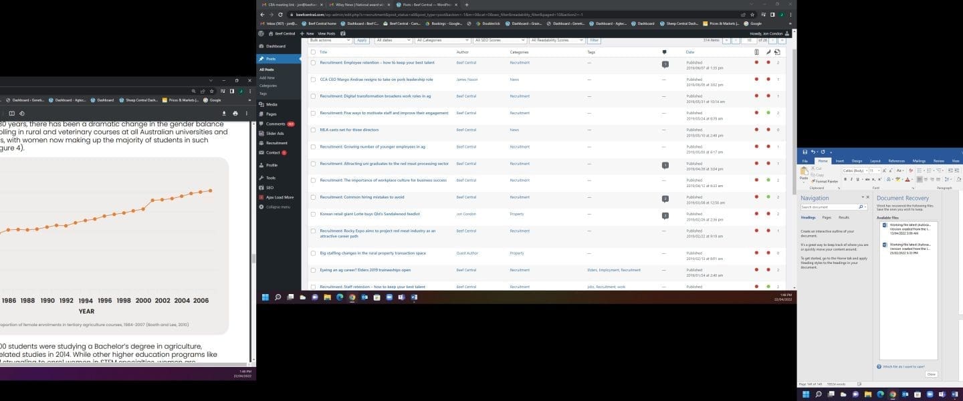The height and width of the screenshot is (401, 963).
Task: Switch to the Insert tab in Word
Action: [x=839, y=160]
